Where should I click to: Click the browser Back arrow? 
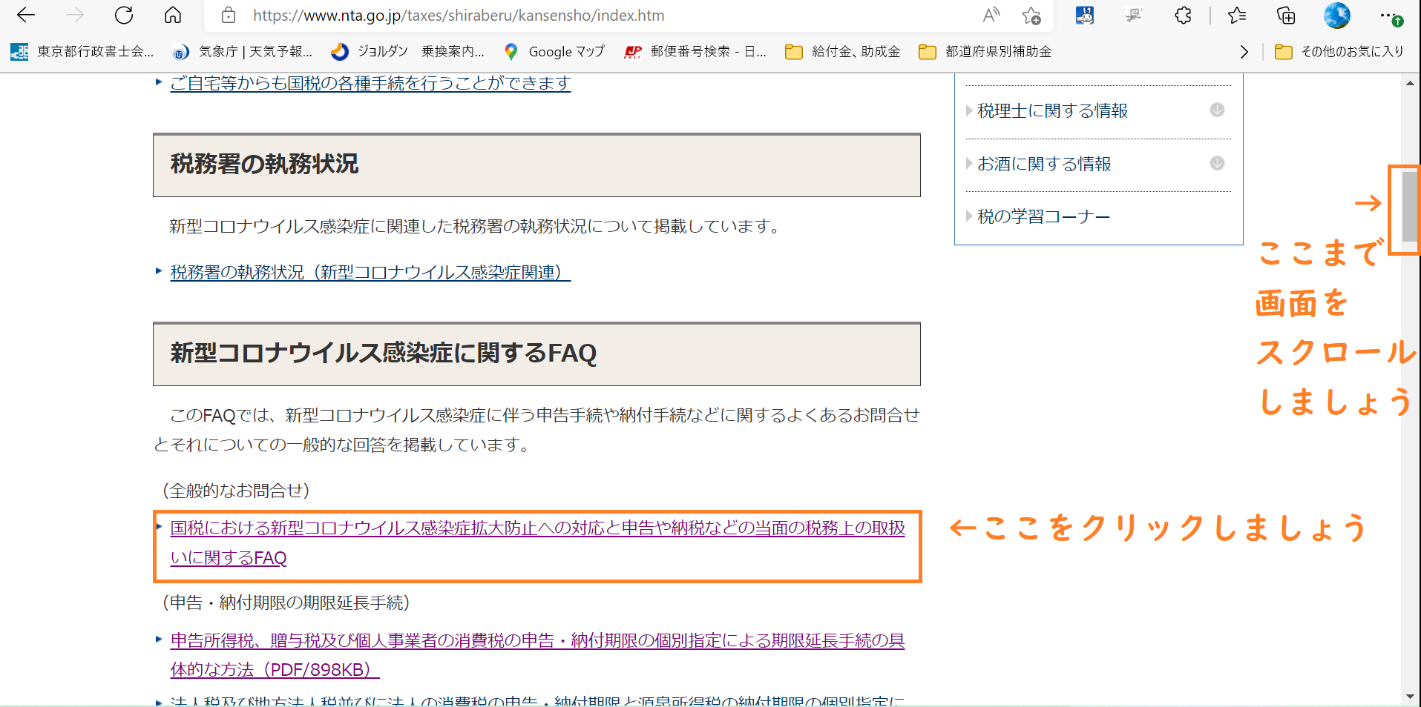[26, 16]
